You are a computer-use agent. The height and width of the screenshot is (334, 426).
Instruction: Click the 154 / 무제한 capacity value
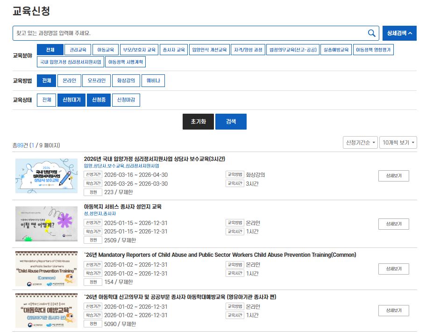click(119, 282)
